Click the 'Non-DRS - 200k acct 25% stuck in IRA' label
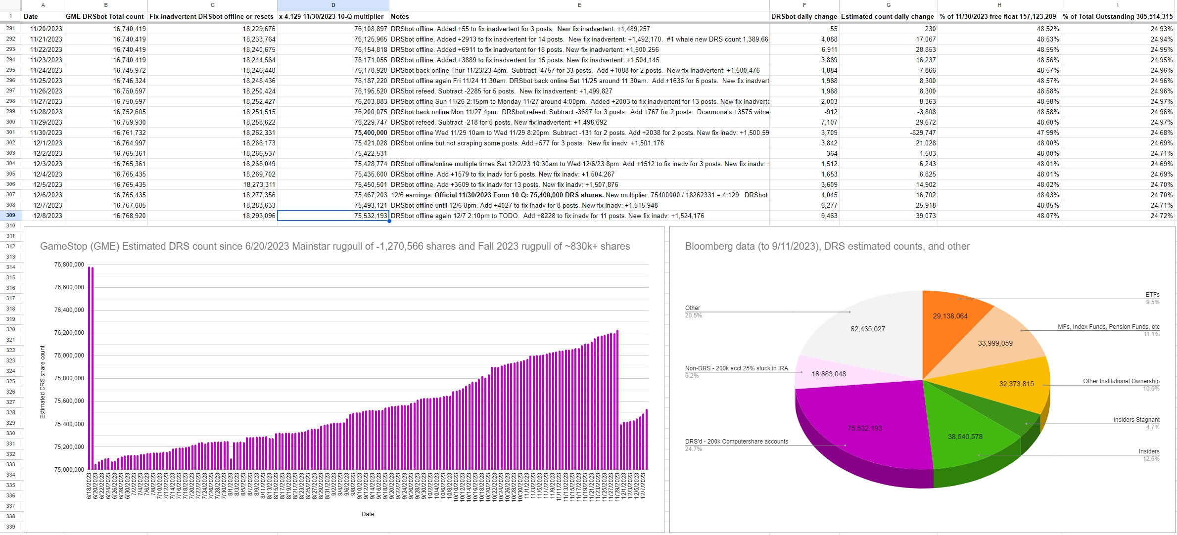 pyautogui.click(x=736, y=368)
